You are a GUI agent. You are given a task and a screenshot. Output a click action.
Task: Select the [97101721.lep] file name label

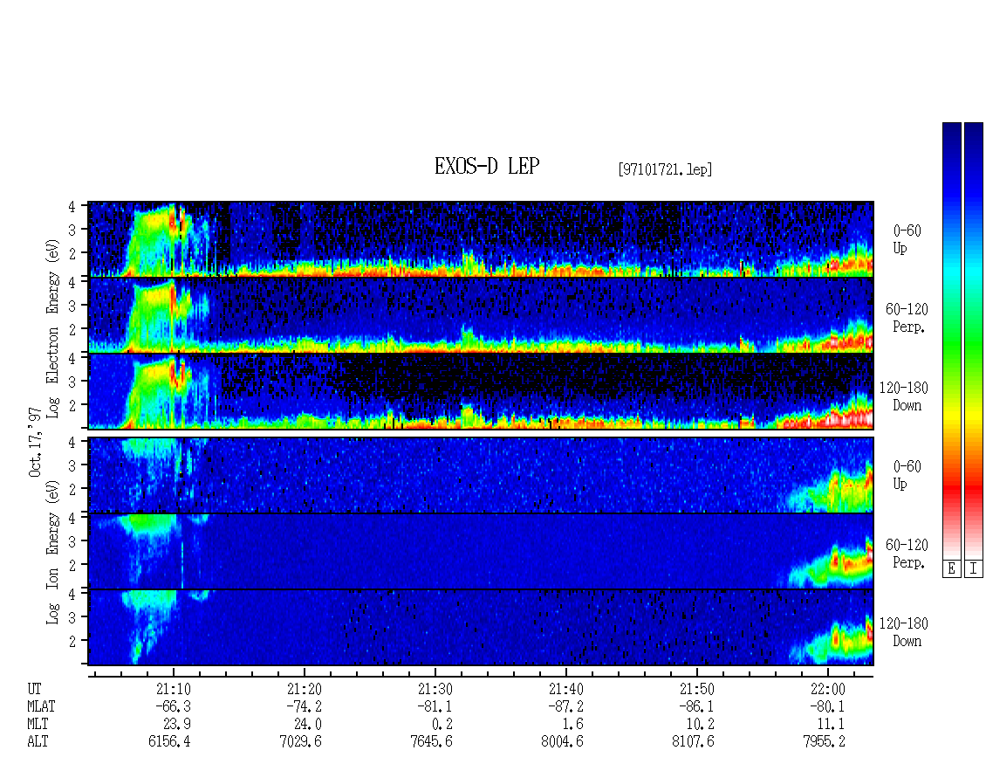click(665, 169)
